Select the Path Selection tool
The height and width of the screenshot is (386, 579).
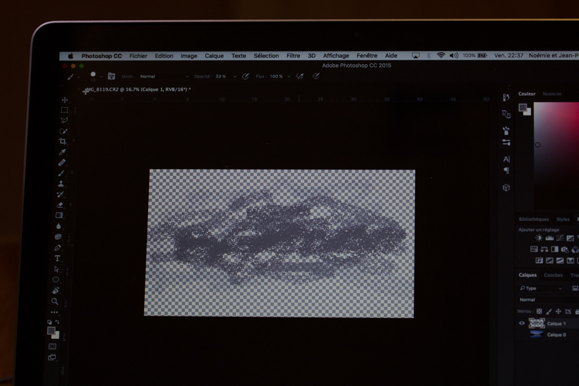click(57, 269)
